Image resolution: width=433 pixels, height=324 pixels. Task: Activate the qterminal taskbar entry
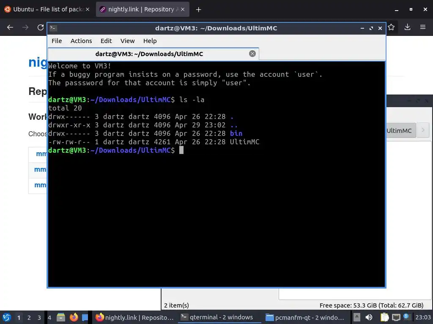220,317
